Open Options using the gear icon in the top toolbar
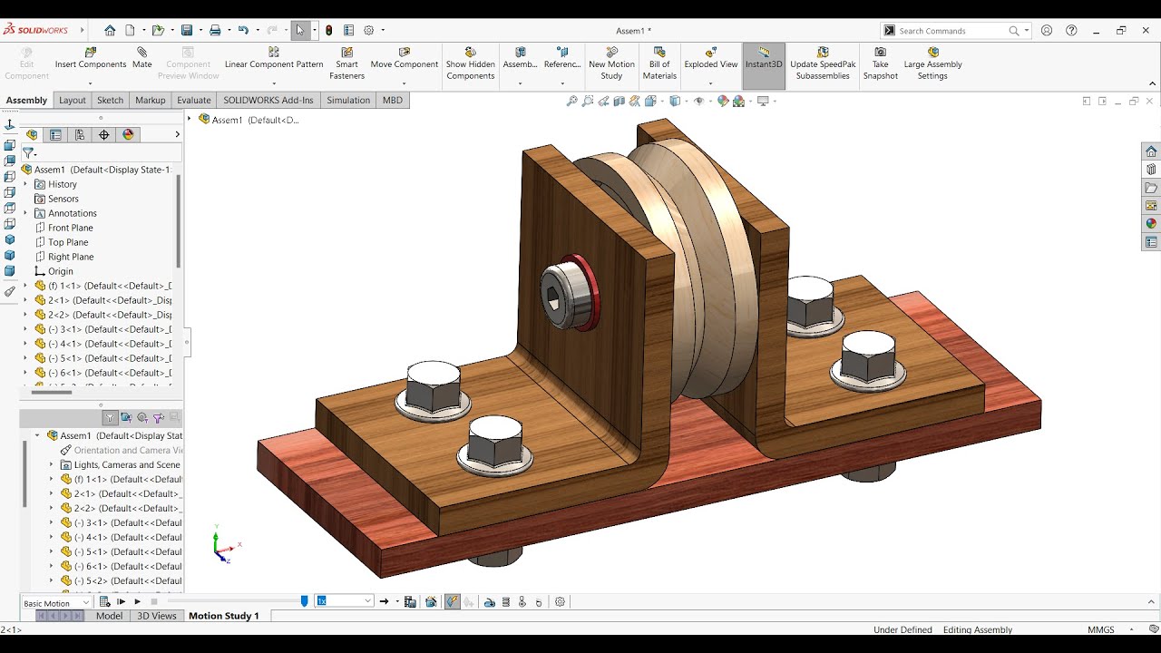The image size is (1161, 653). click(369, 30)
